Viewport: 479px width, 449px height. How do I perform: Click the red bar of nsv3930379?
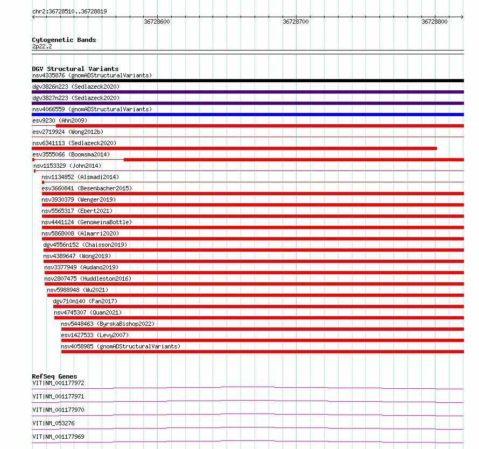click(x=253, y=205)
